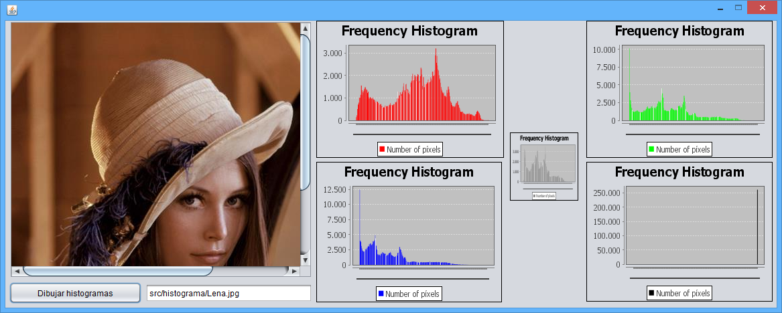The image size is (782, 313).
Task: Click the red Number of pixels legend swatch
Action: pyautogui.click(x=382, y=149)
